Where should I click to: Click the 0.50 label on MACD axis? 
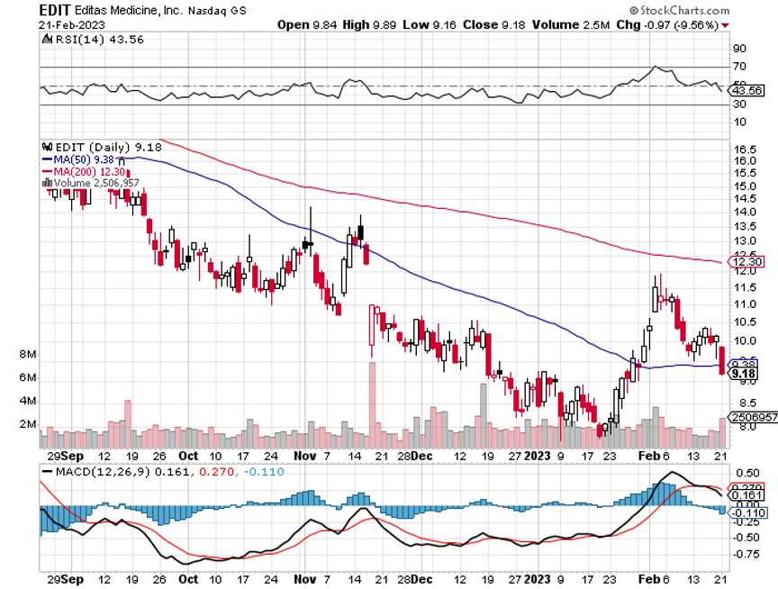[x=748, y=473]
